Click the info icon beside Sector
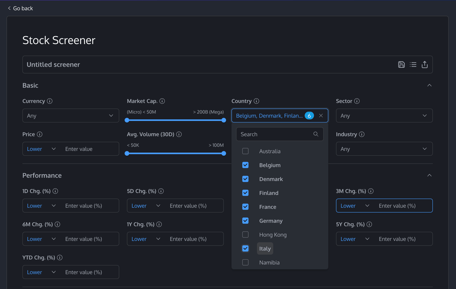The width and height of the screenshot is (456, 289). 357,101
